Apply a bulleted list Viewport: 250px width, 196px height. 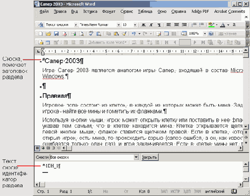(x=202, y=25)
